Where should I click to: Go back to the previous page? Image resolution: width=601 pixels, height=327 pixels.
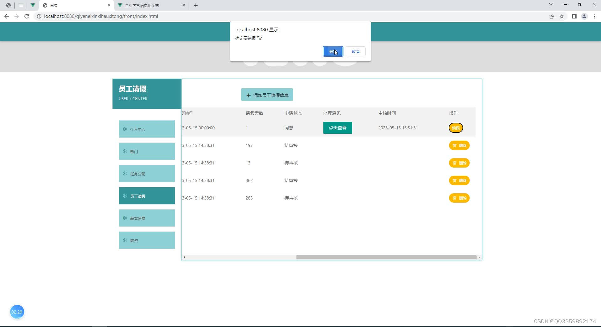[x=7, y=16]
